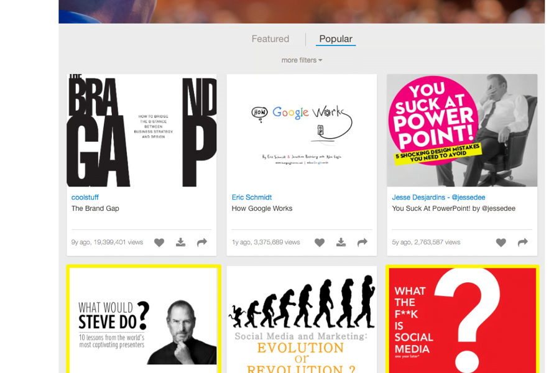This screenshot has height=373, width=559.
Task: Like The Brand Gap with heart icon
Action: [x=159, y=242]
